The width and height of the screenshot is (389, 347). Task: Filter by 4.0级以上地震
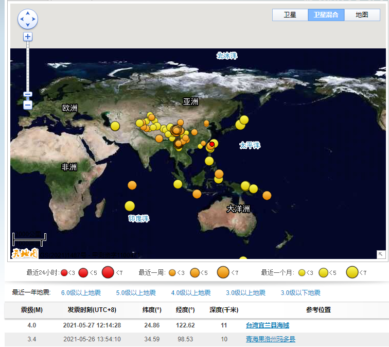coord(191,293)
